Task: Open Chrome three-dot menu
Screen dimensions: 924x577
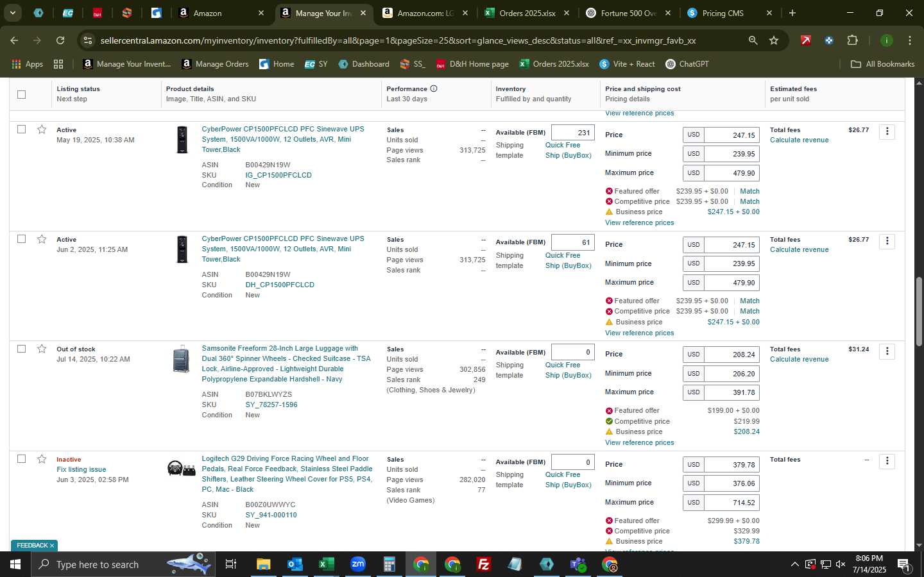Action: pyautogui.click(x=909, y=40)
